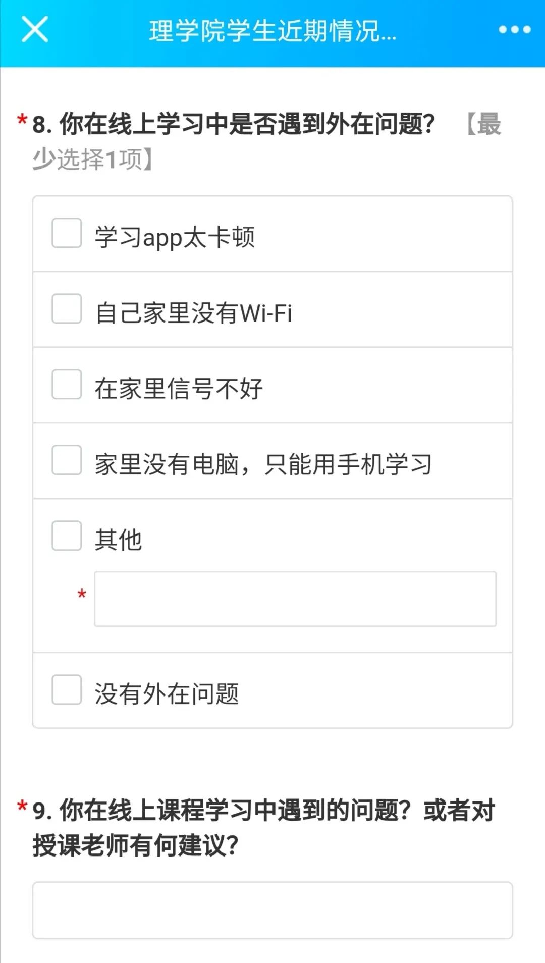Select the '在家里信号不好' checkbox
545x963 pixels.
(67, 385)
